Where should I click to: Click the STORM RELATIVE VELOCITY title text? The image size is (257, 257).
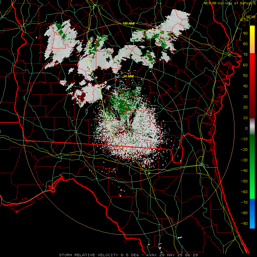pos(89,255)
